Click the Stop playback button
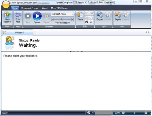The width and height of the screenshot is (152, 116). click(x=28, y=18)
